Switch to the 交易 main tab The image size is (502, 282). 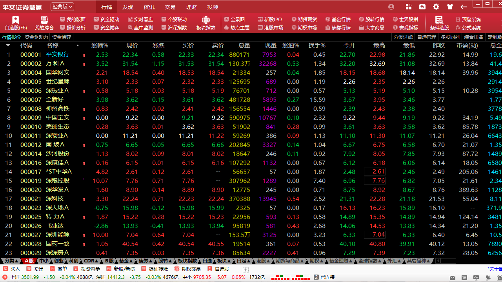coord(170,7)
